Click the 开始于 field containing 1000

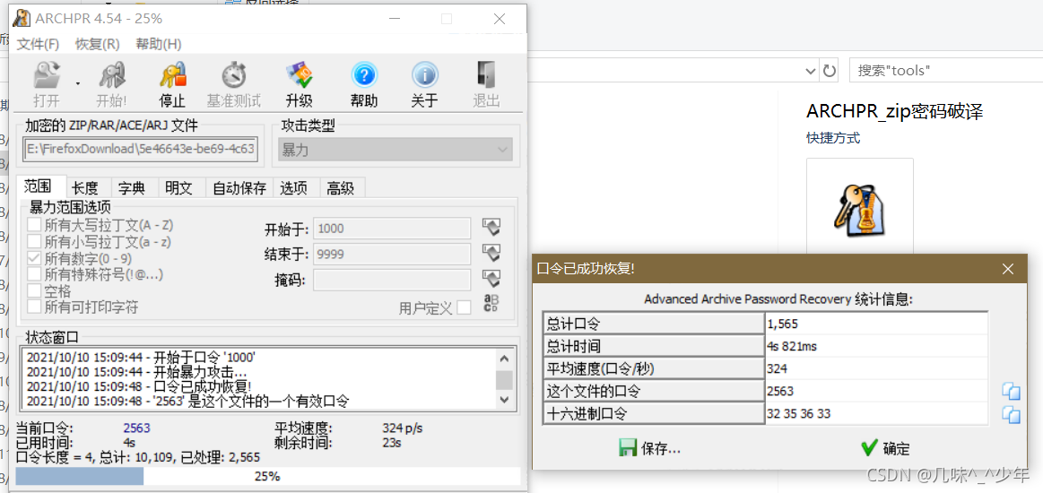(x=393, y=229)
